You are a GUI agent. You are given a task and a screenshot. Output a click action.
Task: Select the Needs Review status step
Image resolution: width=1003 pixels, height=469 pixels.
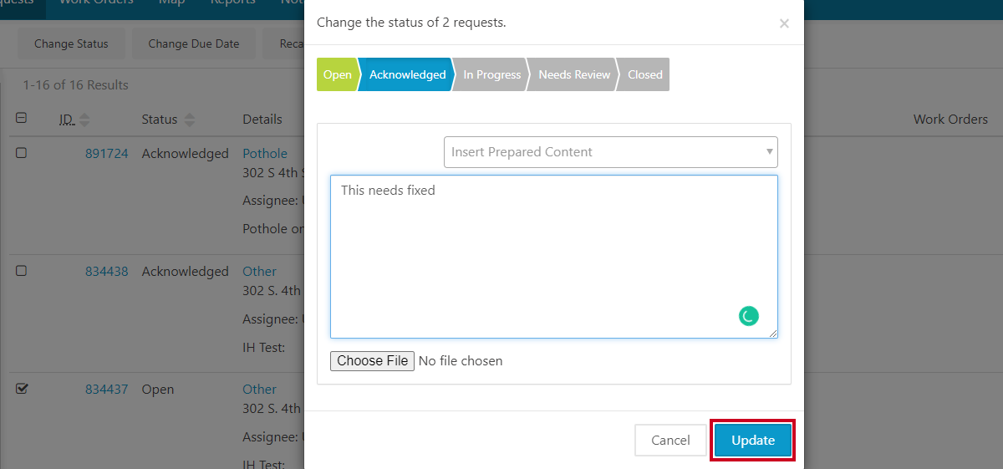coord(574,74)
